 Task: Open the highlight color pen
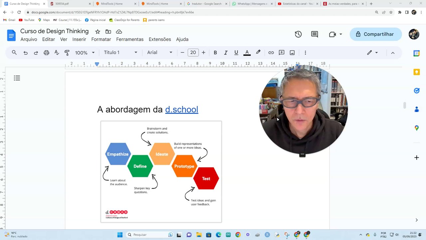[258, 53]
